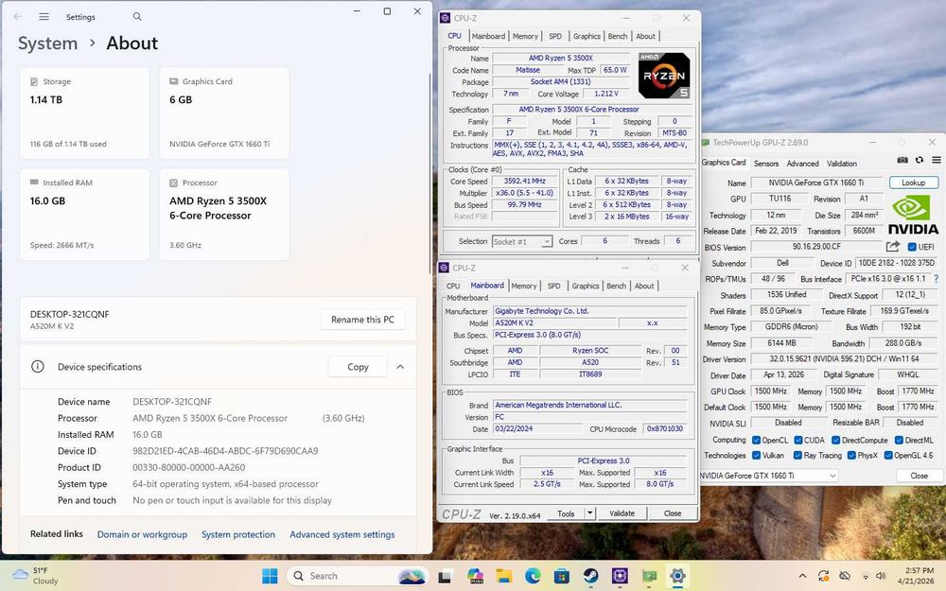The width and height of the screenshot is (946, 591).
Task: Click the taskbar Search box
Action: click(x=358, y=576)
